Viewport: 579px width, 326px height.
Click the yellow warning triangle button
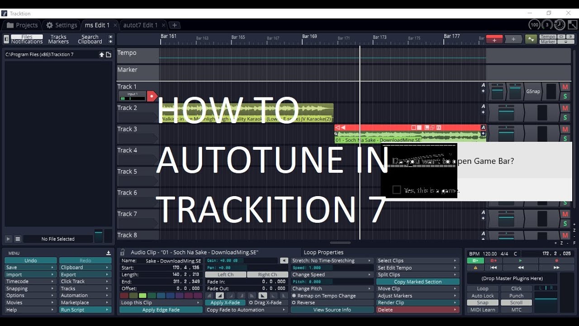(x=475, y=268)
